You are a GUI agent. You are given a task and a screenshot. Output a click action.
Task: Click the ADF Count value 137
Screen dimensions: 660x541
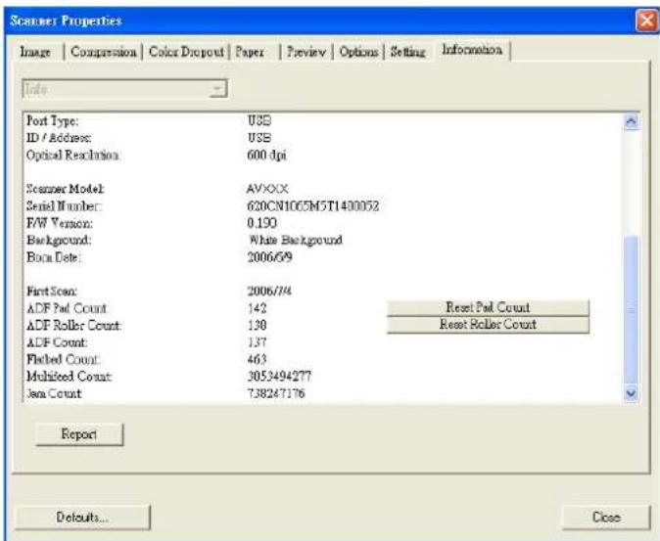click(258, 342)
